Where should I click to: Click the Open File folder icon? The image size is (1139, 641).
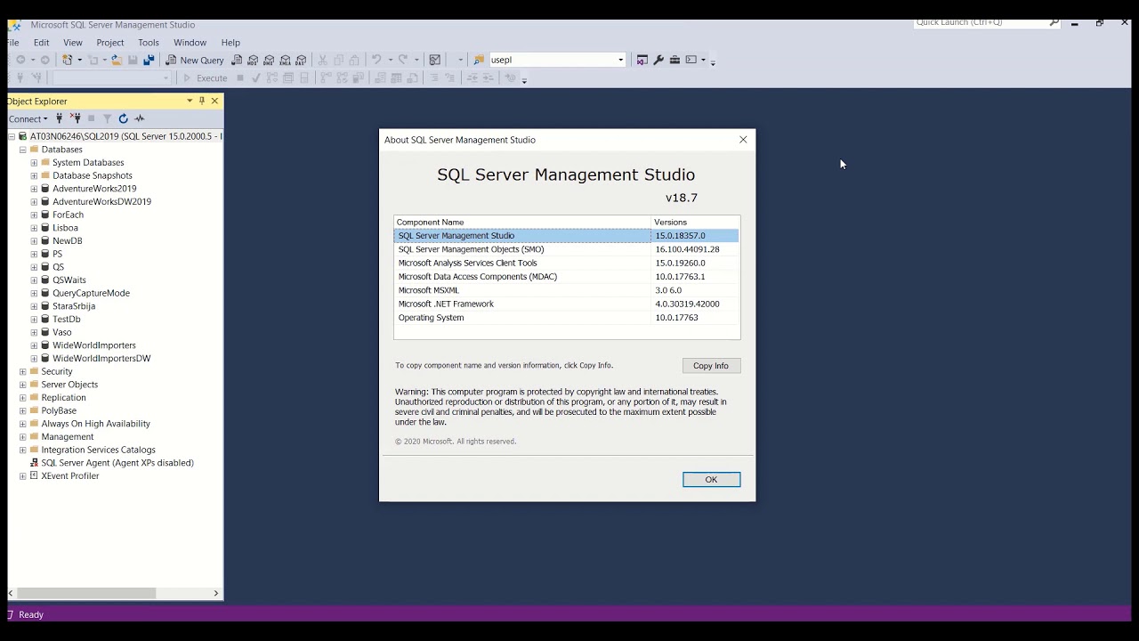click(x=117, y=60)
